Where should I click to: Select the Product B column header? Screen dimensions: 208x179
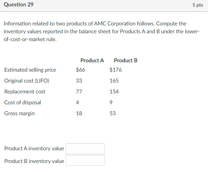[126, 60]
